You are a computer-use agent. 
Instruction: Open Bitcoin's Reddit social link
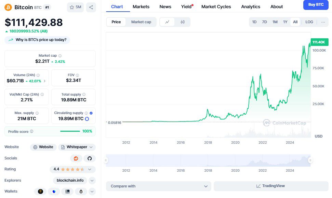[x=76, y=158]
